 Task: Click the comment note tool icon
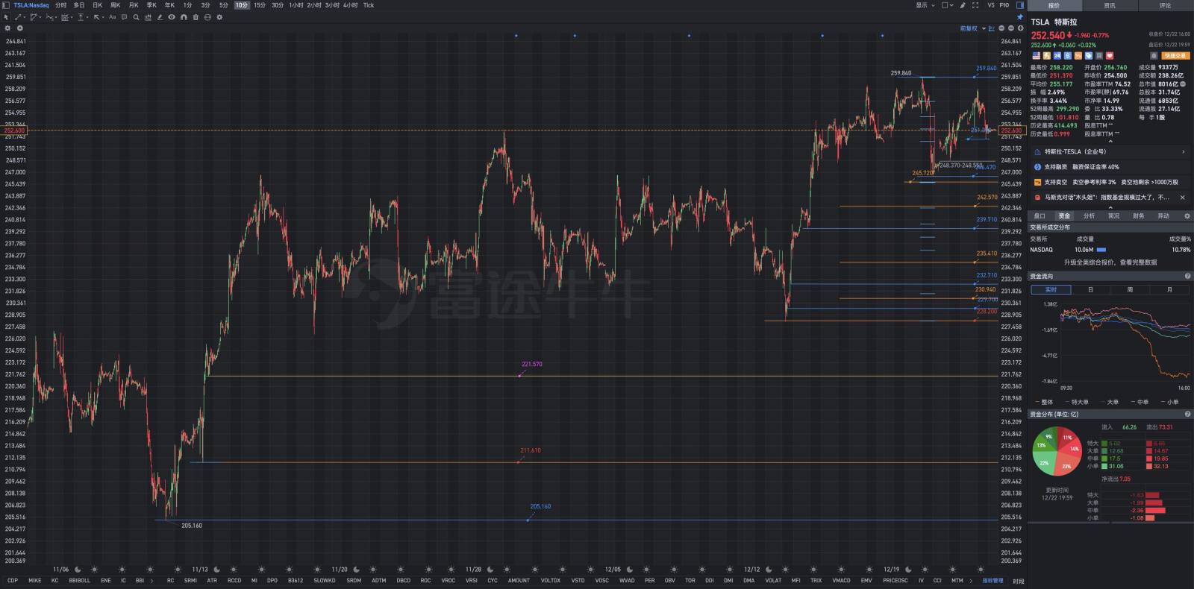[x=124, y=17]
